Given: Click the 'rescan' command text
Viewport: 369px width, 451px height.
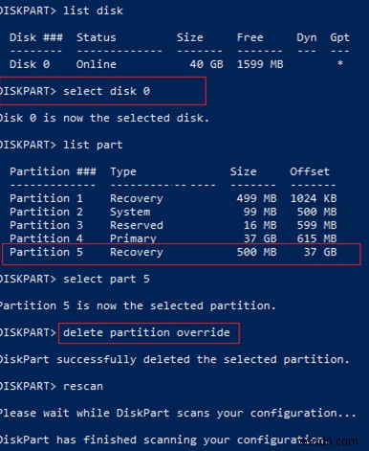Looking at the screenshot, I should click(x=83, y=387).
